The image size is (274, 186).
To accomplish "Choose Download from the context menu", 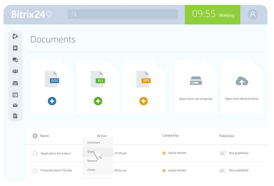I will click(x=94, y=142).
